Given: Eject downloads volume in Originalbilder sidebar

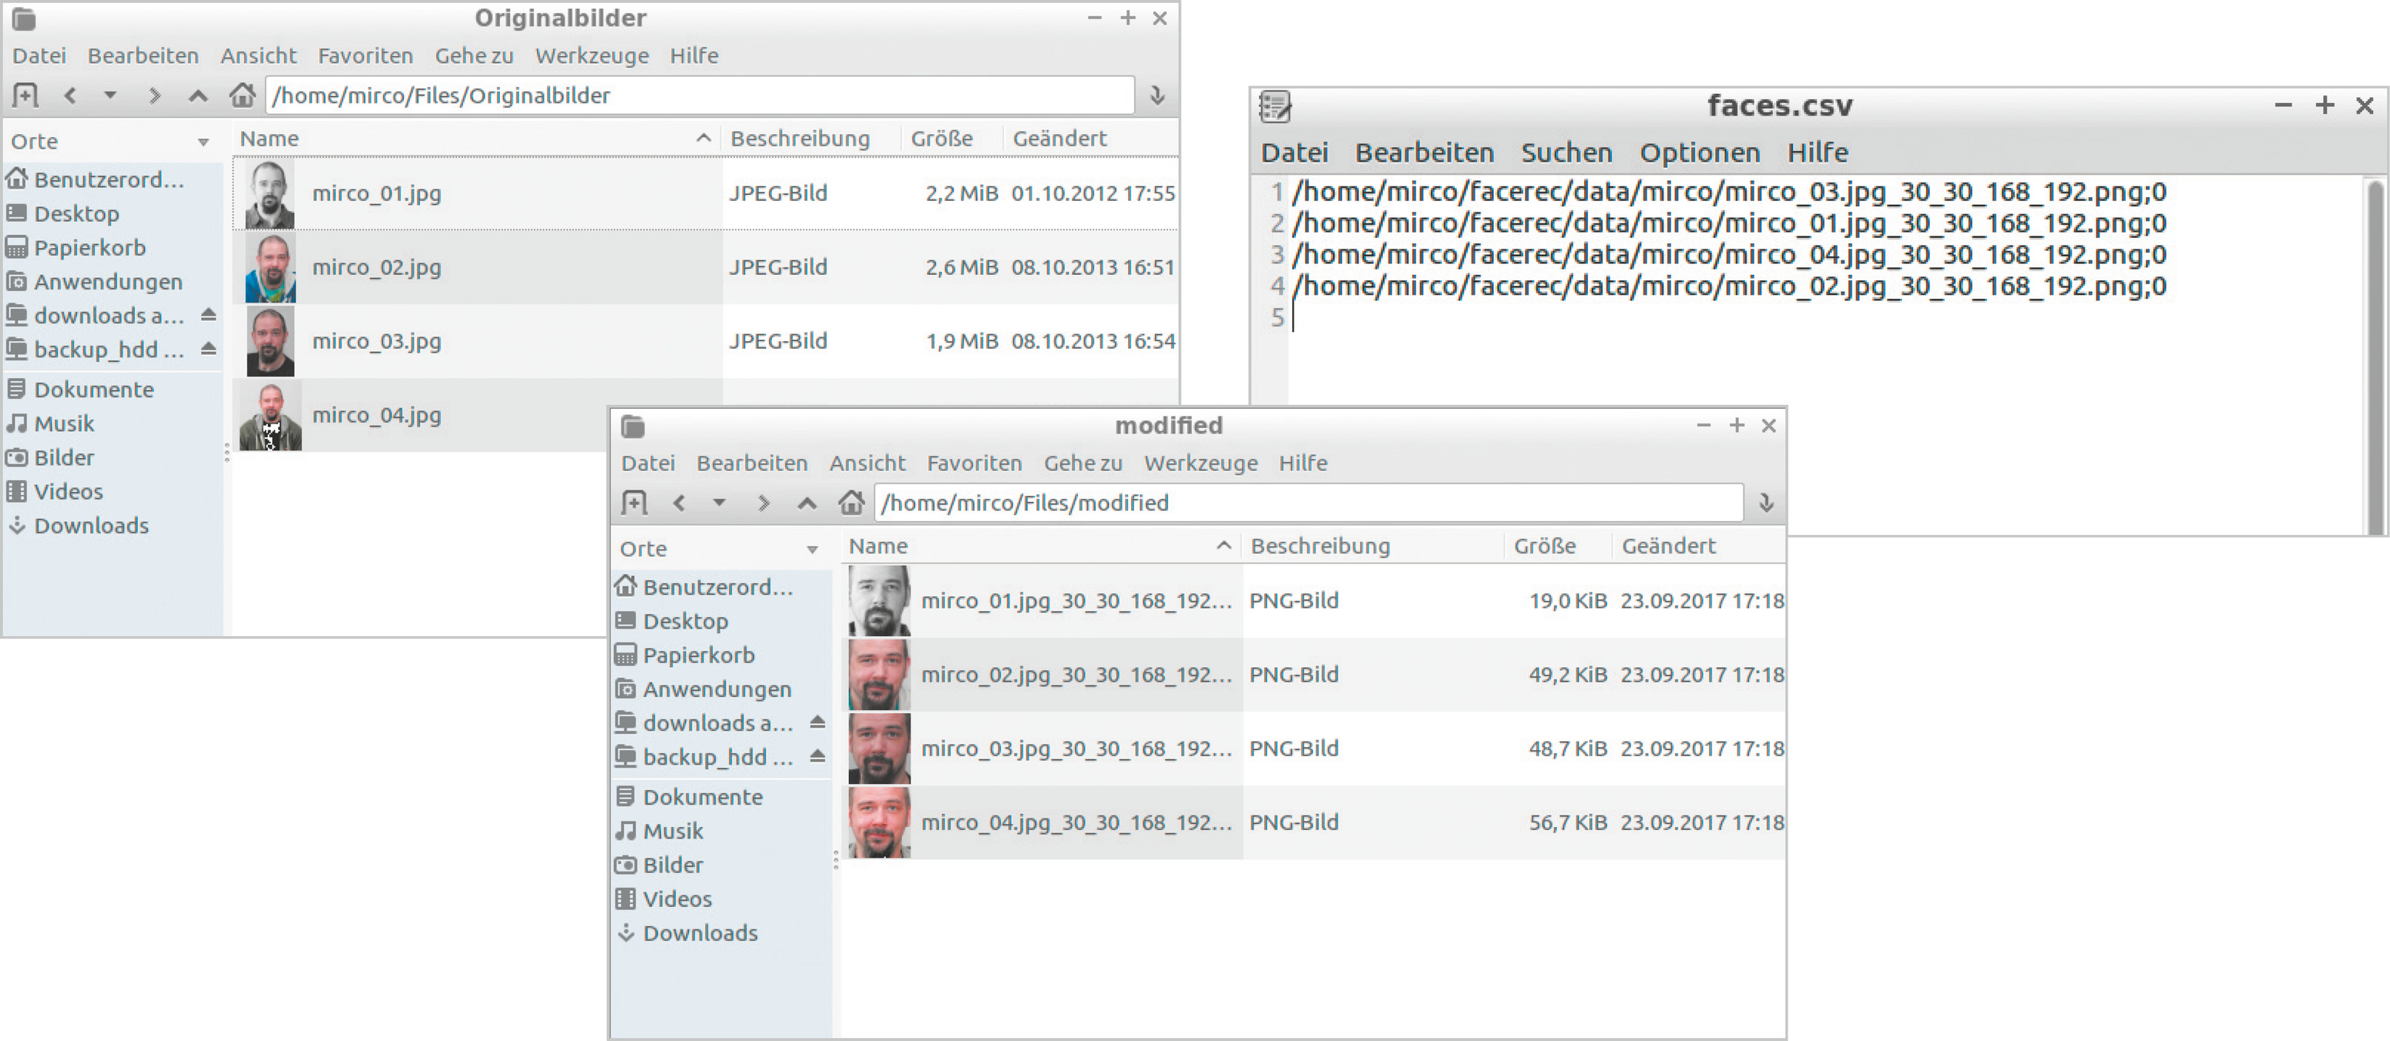Looking at the screenshot, I should point(209,315).
